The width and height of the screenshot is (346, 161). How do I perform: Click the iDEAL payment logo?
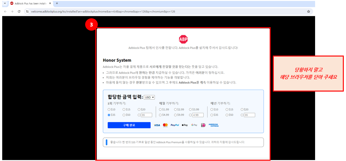203,125
